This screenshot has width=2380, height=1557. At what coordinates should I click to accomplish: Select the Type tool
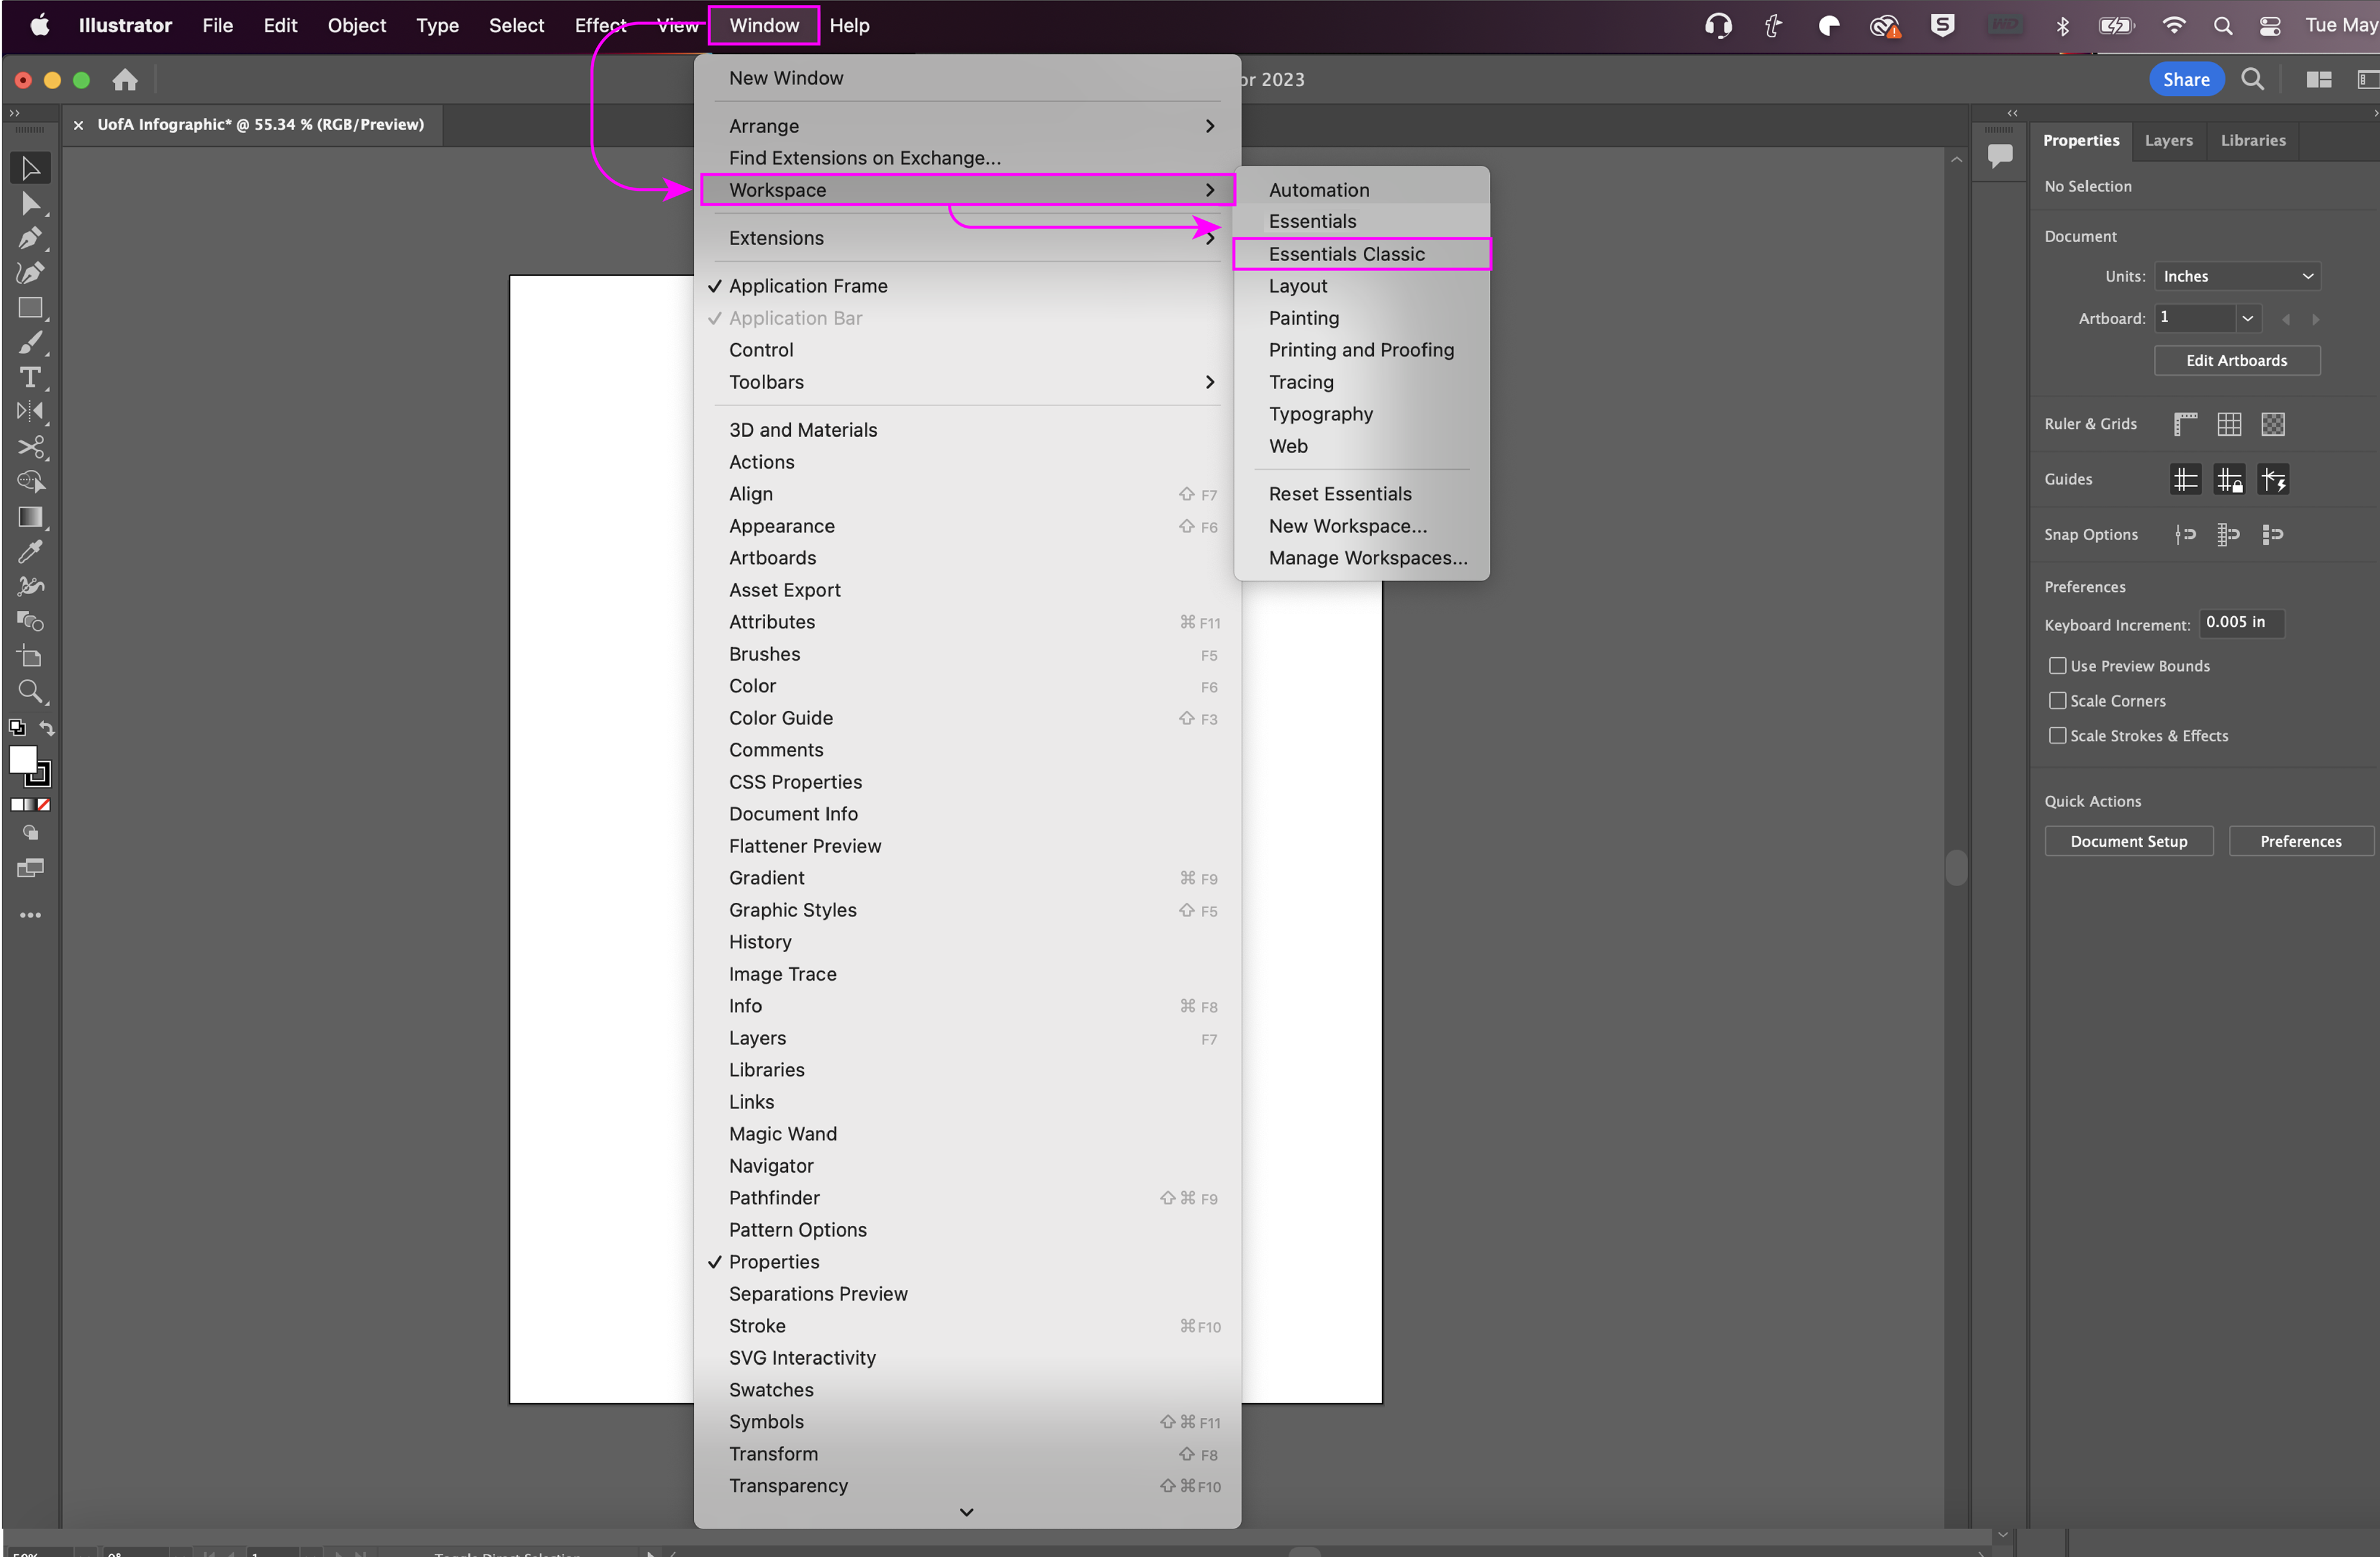pos(30,378)
